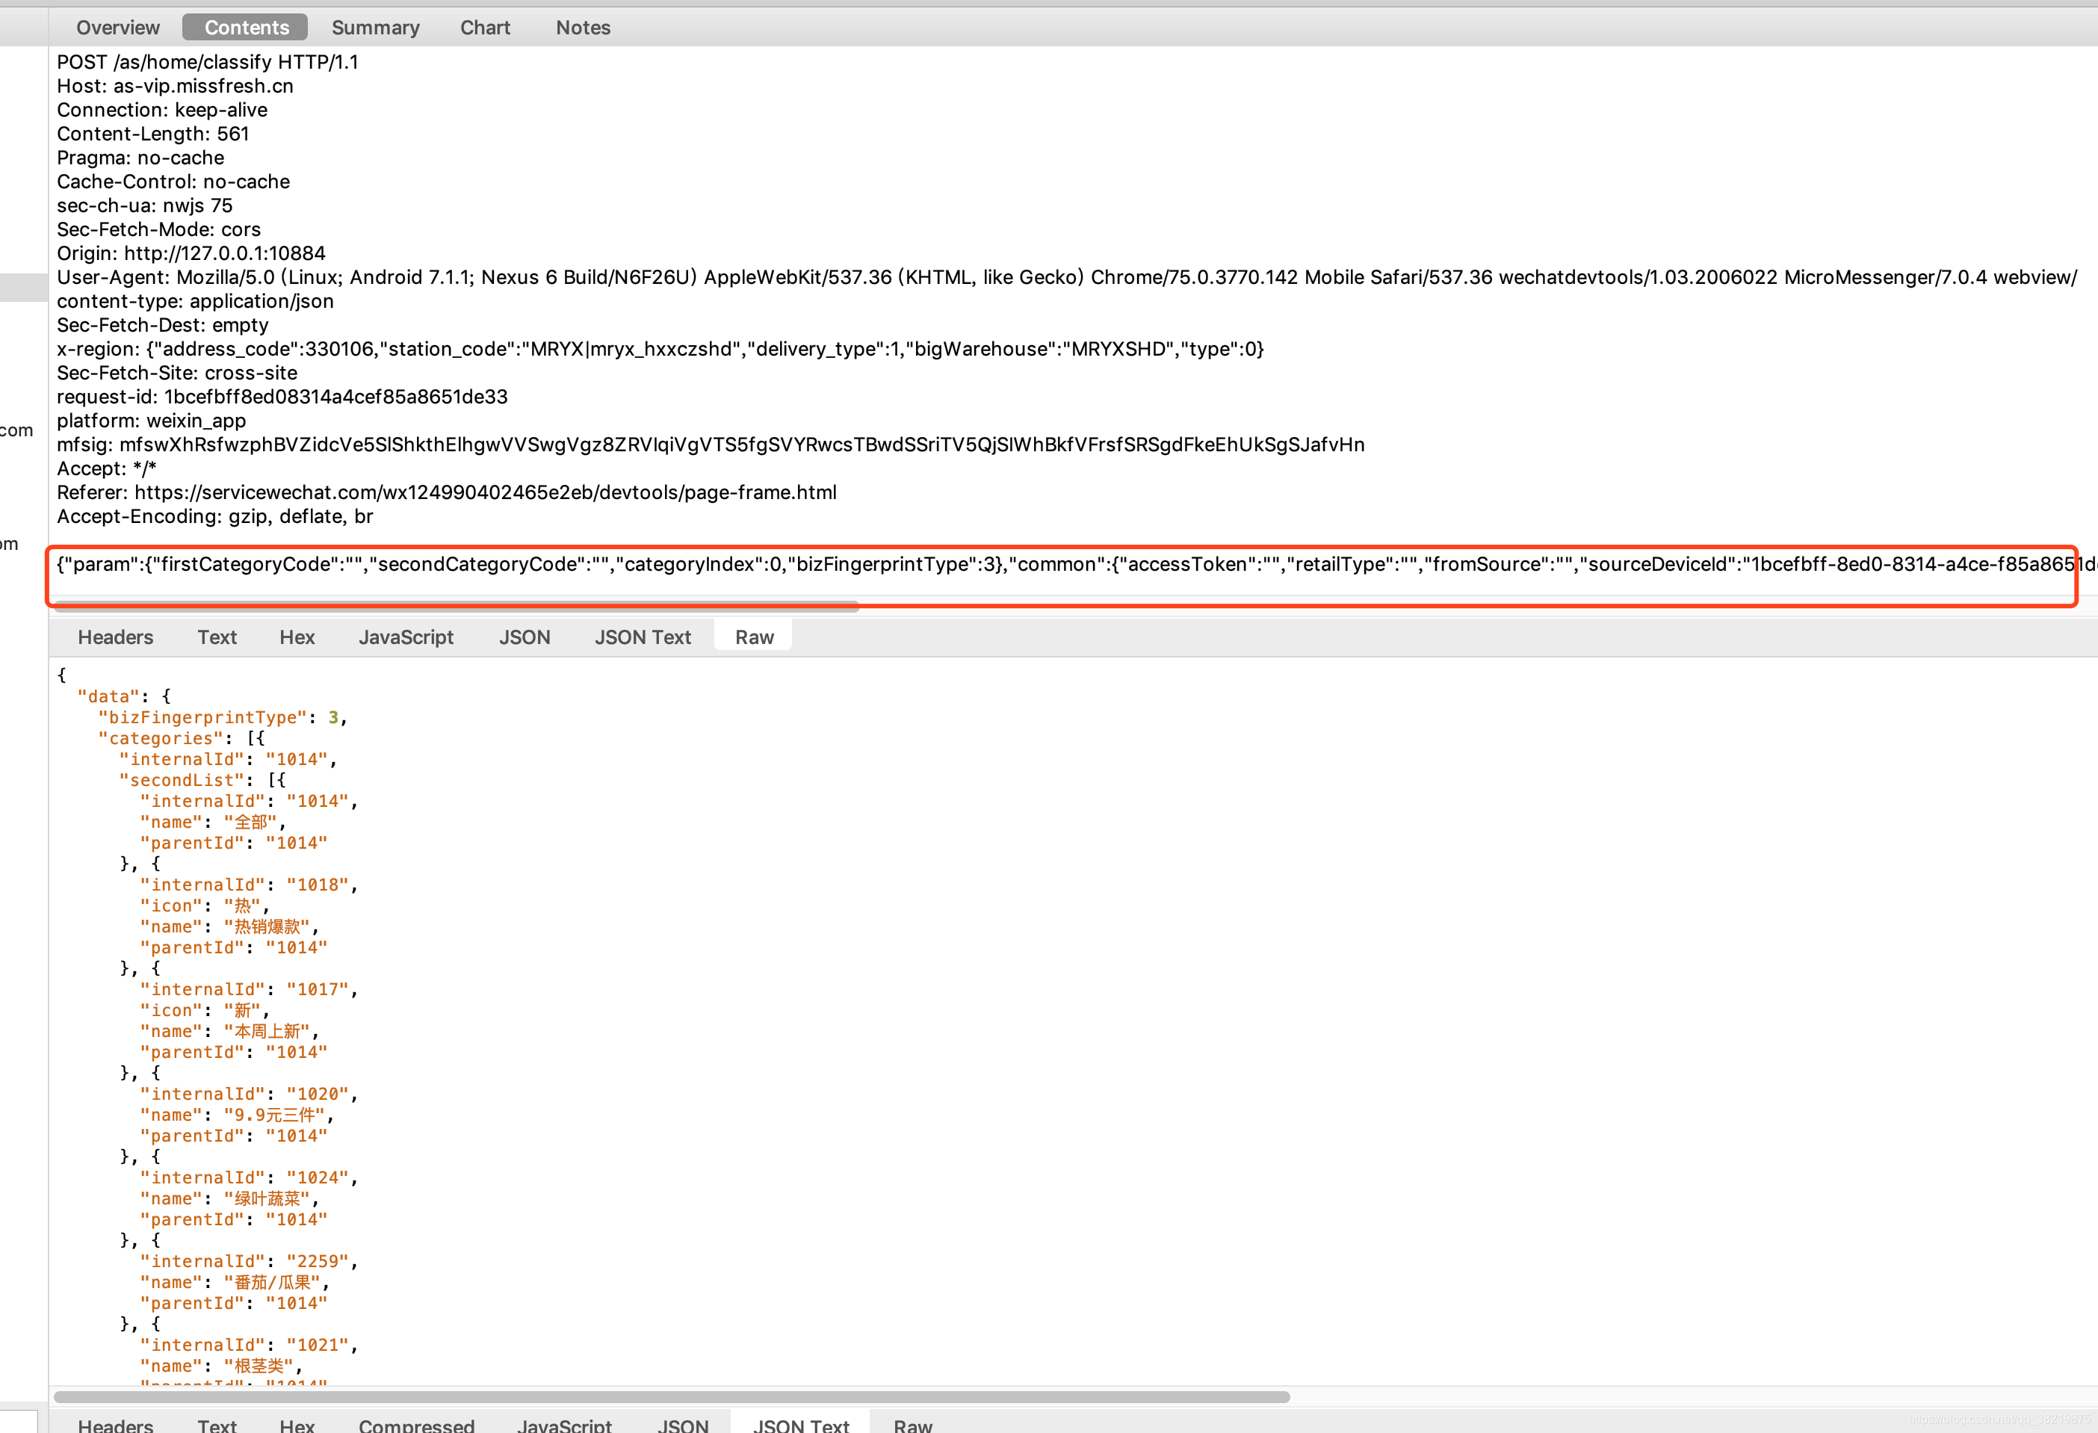Image resolution: width=2098 pixels, height=1433 pixels.
Task: Click the "internalId": "1018" line
Action: pos(249,884)
